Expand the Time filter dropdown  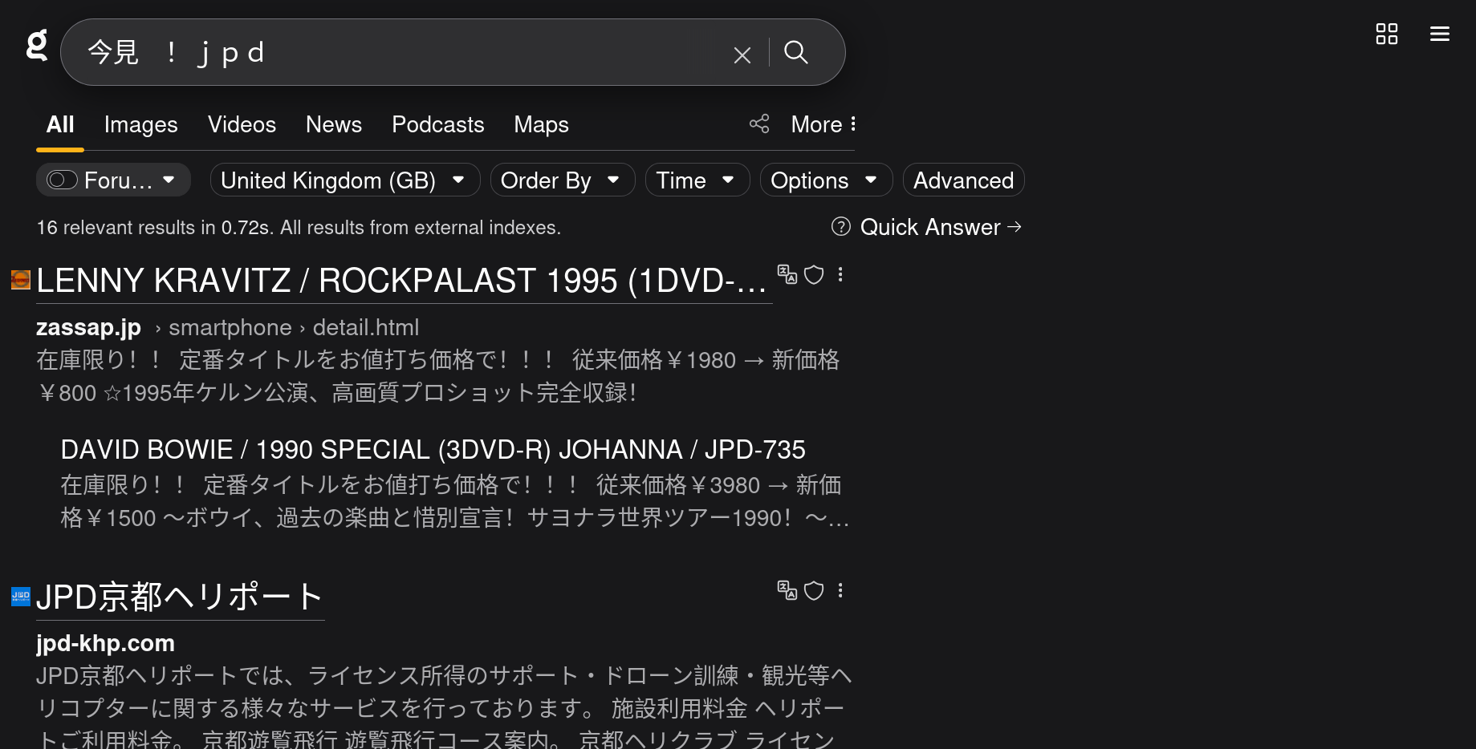pyautogui.click(x=697, y=180)
